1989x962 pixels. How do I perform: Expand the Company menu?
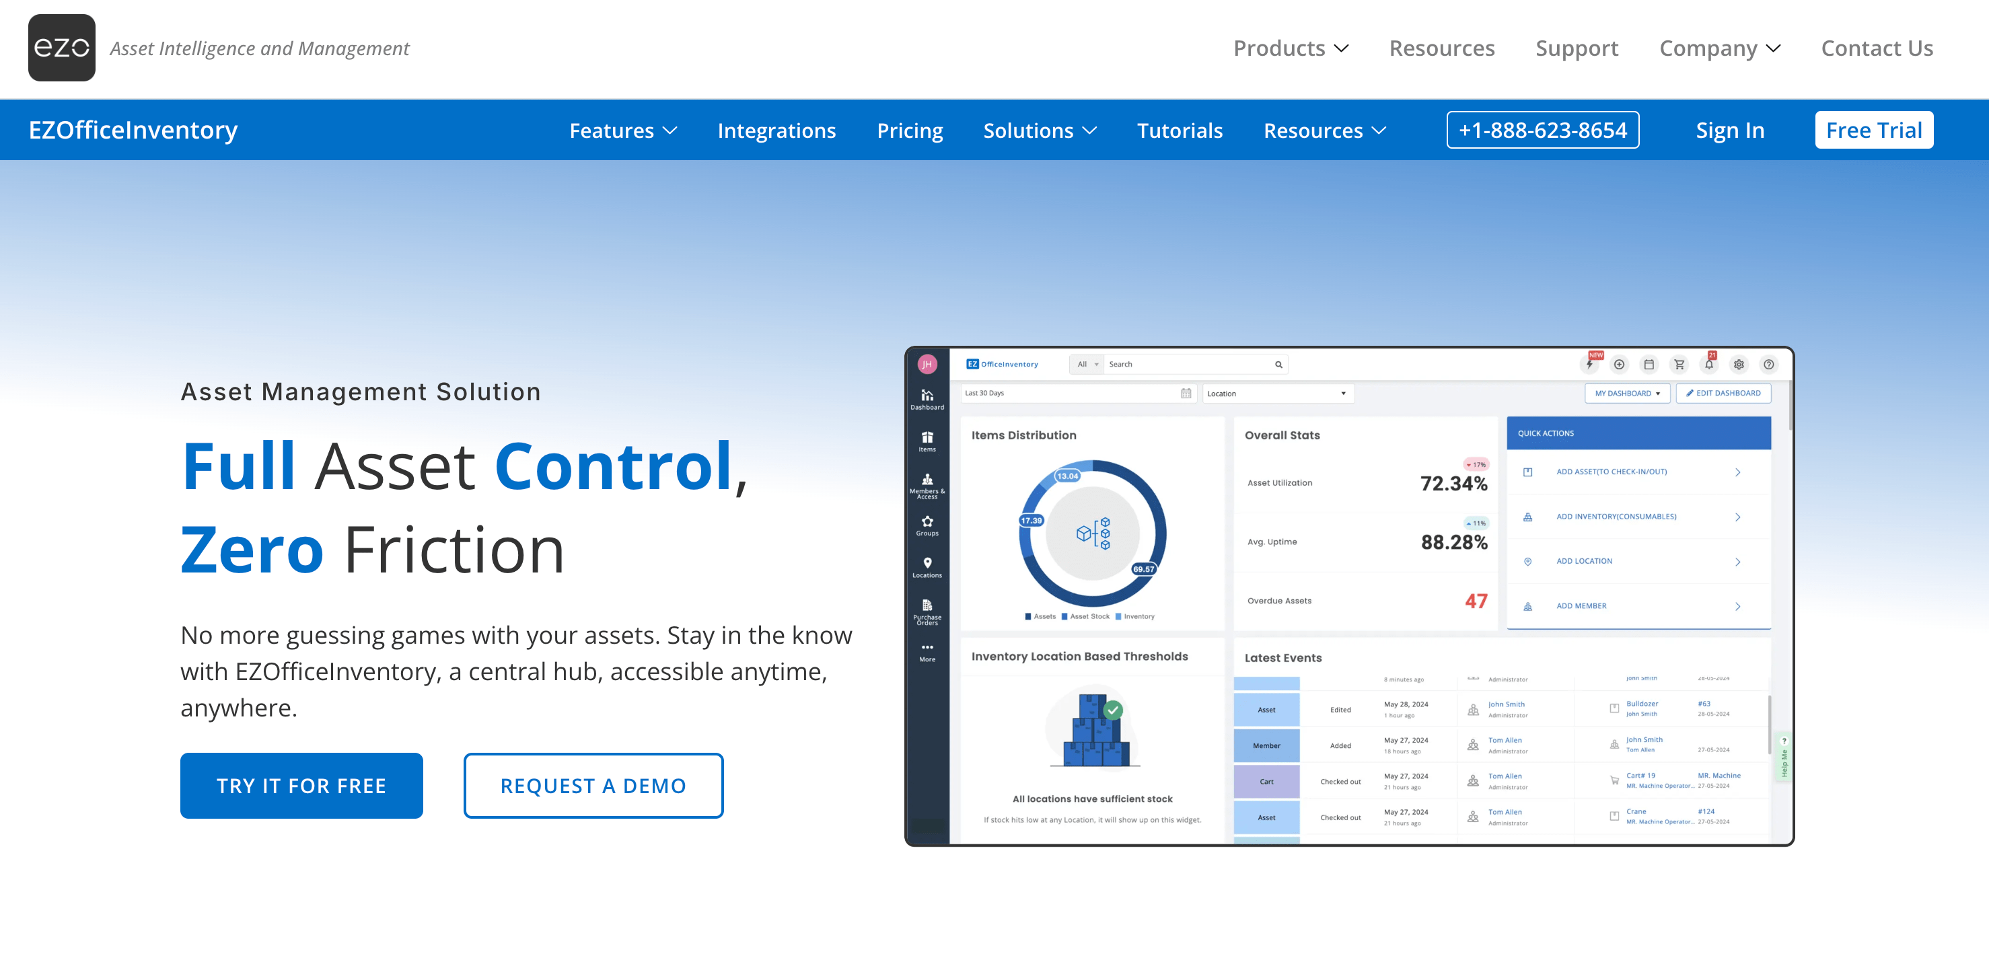pos(1720,48)
